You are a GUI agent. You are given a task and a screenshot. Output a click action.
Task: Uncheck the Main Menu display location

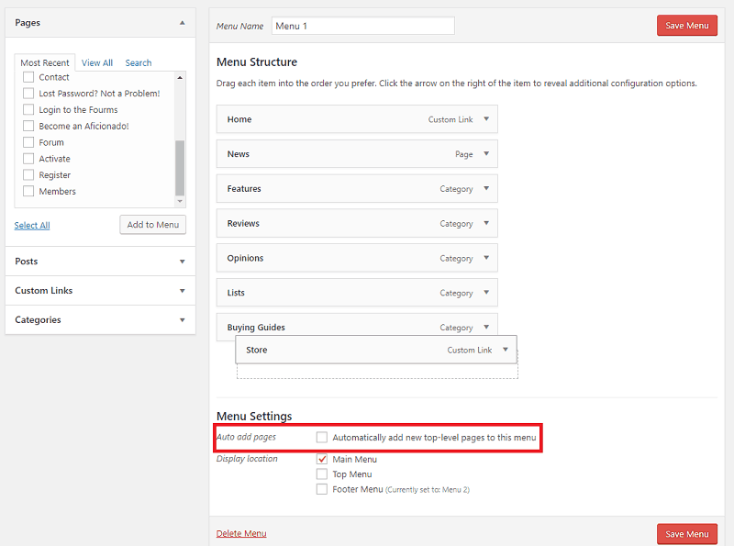click(x=322, y=459)
